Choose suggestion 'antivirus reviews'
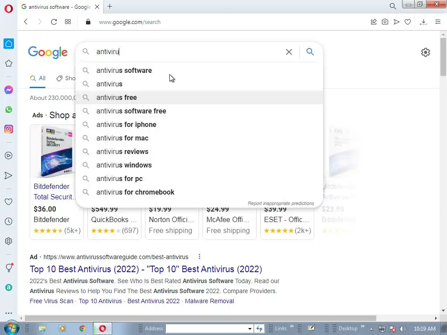447x335 pixels. point(199,151)
